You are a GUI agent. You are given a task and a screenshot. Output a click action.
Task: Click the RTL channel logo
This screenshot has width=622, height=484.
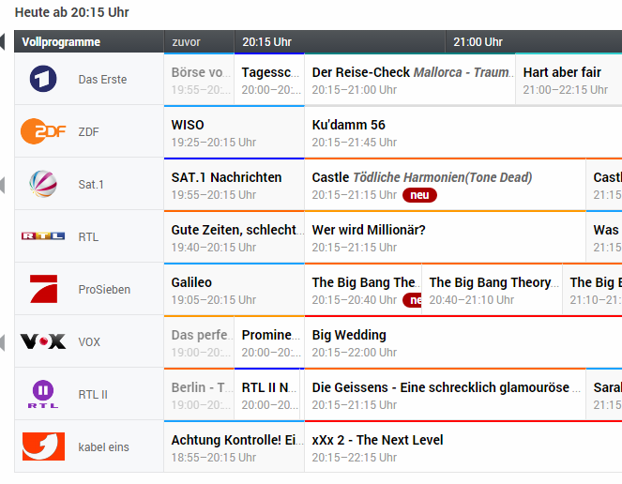tap(43, 236)
